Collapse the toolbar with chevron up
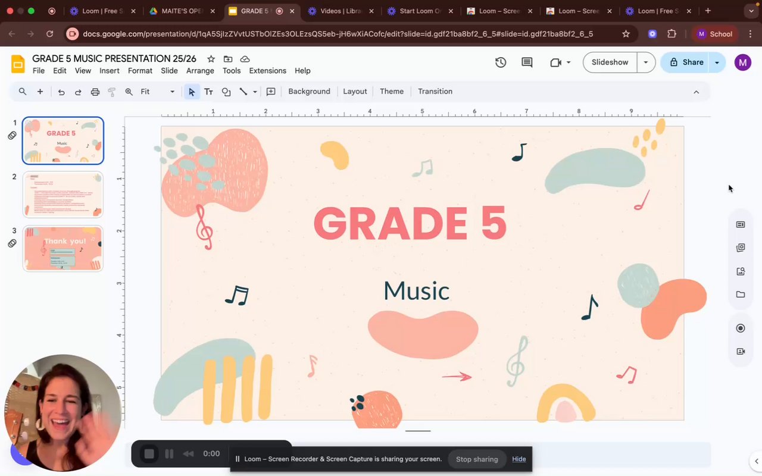 point(696,92)
